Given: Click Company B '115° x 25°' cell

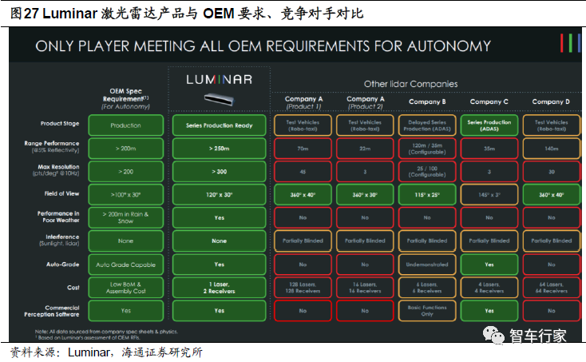Looking at the screenshot, I should (427, 194).
